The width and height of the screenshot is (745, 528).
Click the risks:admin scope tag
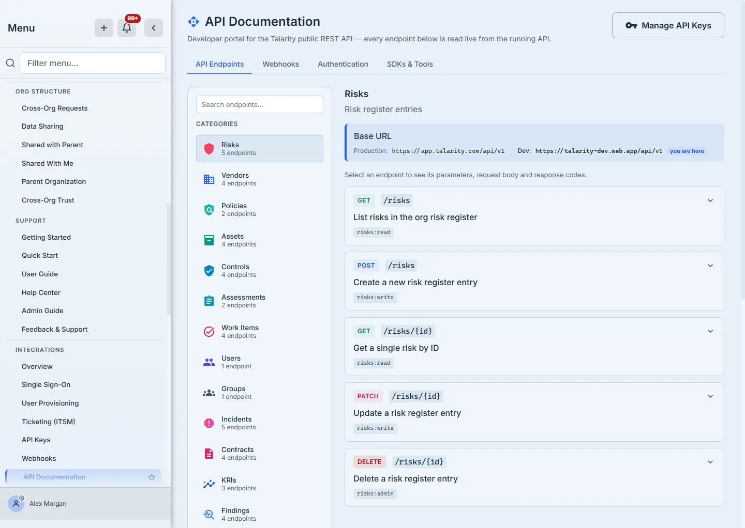point(375,494)
